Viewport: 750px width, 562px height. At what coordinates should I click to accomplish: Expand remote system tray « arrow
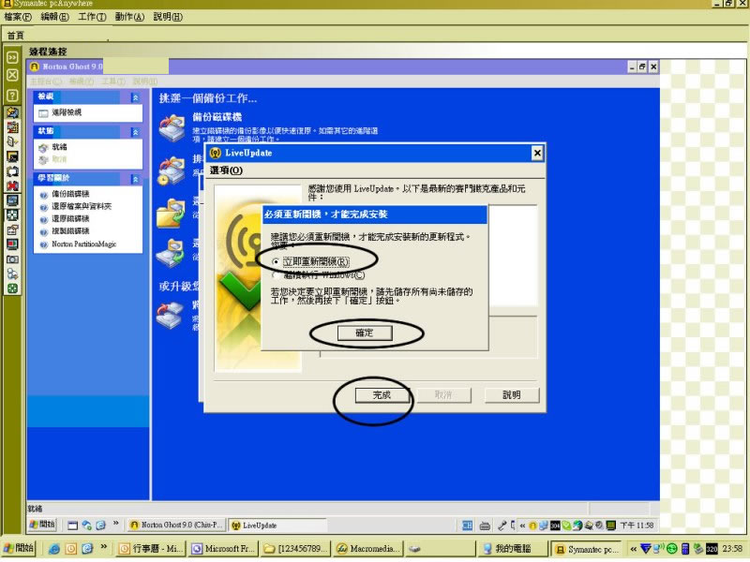(x=522, y=525)
